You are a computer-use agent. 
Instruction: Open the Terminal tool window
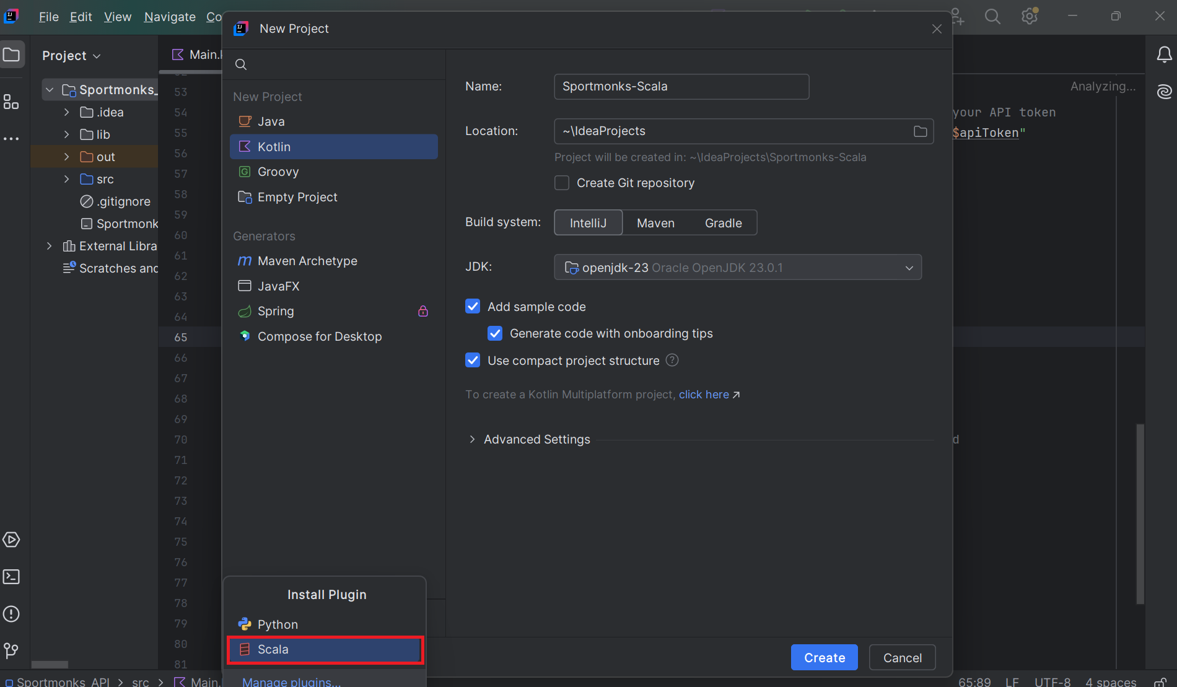tap(11, 577)
